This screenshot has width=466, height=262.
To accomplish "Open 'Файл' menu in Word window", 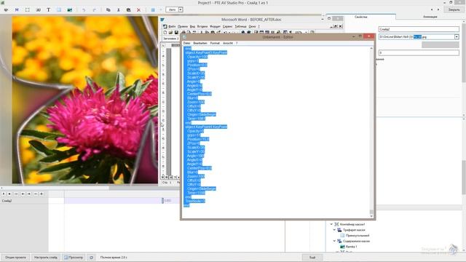I will point(172,26).
